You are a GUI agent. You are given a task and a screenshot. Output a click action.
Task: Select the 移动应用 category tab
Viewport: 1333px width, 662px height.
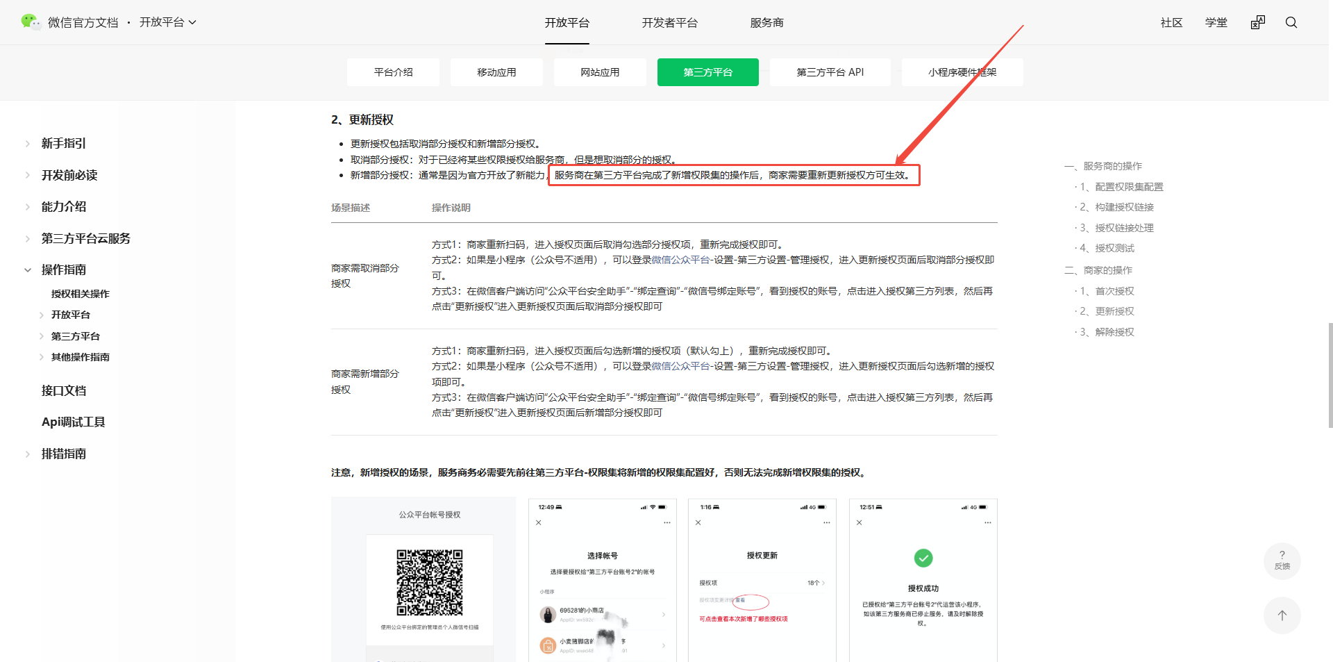(497, 72)
